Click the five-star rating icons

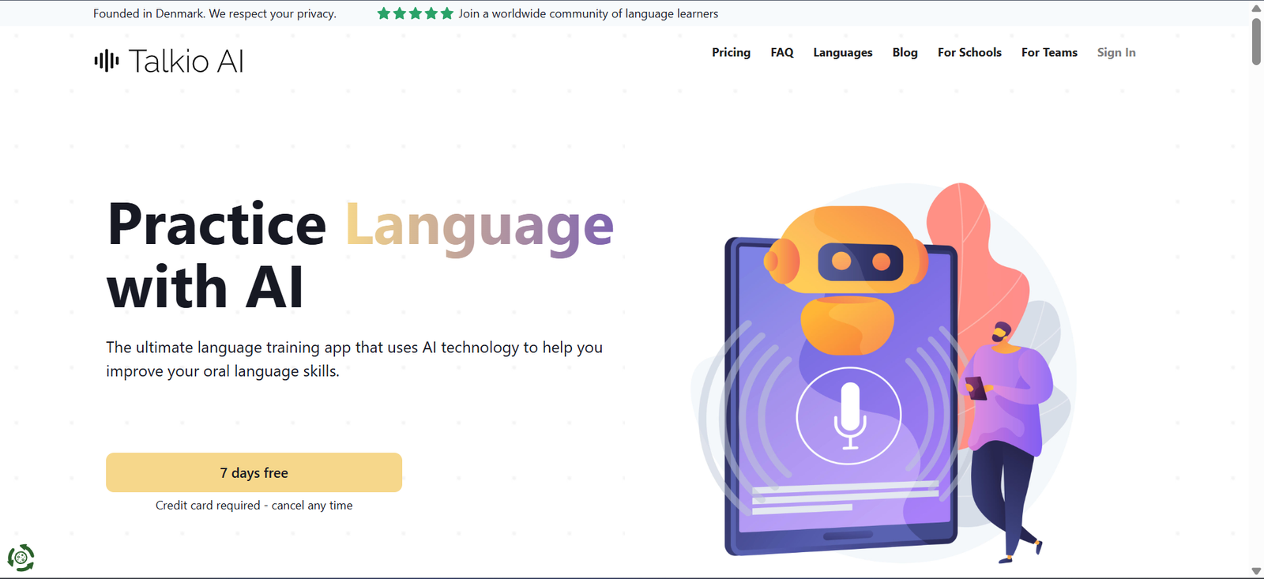(416, 13)
